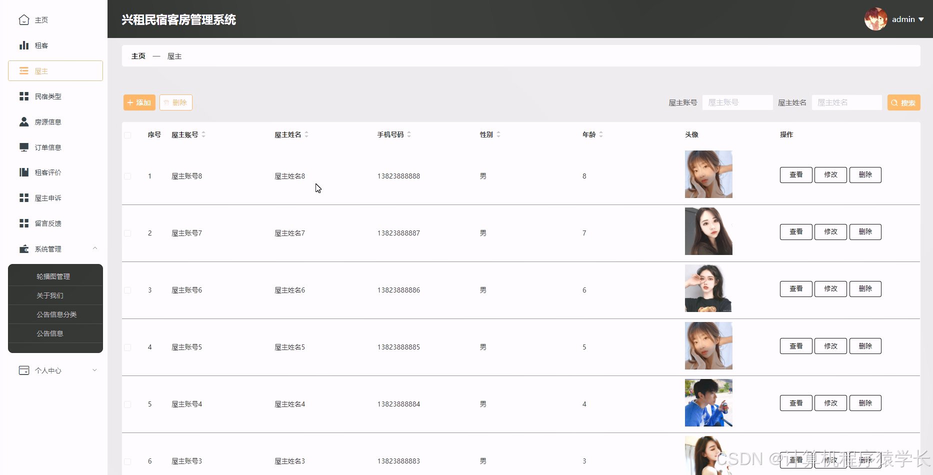933x475 pixels.
Task: Focus the 屋主账号 search input
Action: 737,102
